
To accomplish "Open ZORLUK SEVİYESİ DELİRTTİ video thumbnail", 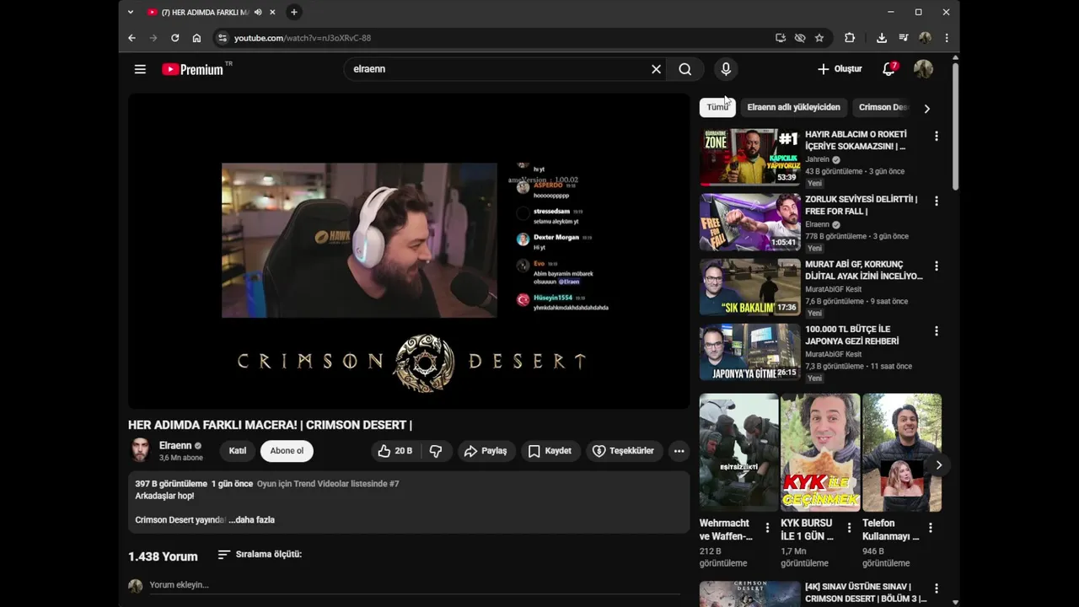I will [x=749, y=222].
